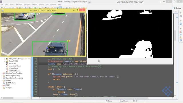The image size is (183, 103).
Task: Expand the MultitargetTracking project
Action: click(2, 76)
